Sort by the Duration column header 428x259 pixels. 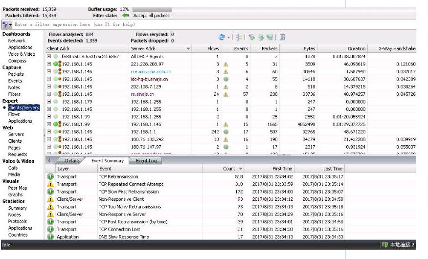click(x=342, y=49)
